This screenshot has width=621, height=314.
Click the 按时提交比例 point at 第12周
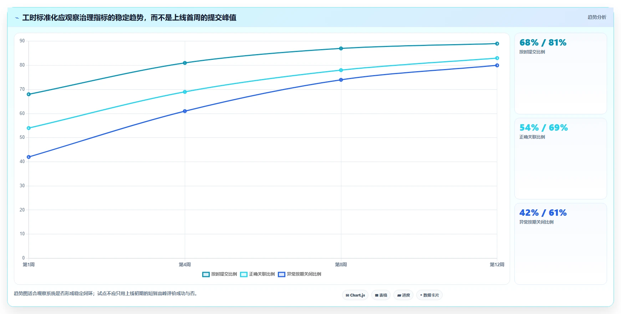point(497,44)
